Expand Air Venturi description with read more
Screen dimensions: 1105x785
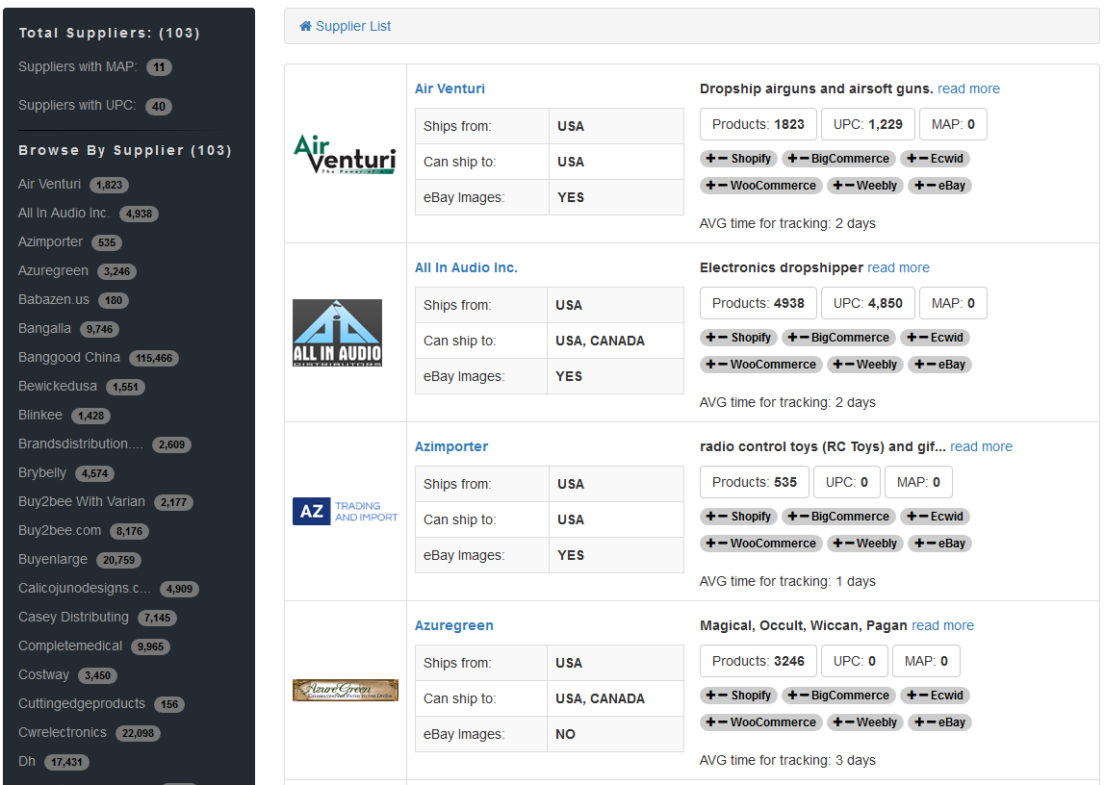[x=968, y=89]
